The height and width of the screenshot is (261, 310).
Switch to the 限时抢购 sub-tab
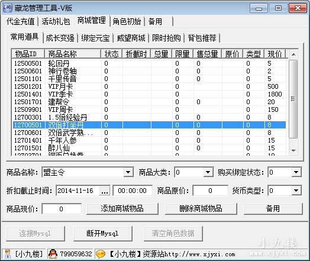pos(166,38)
